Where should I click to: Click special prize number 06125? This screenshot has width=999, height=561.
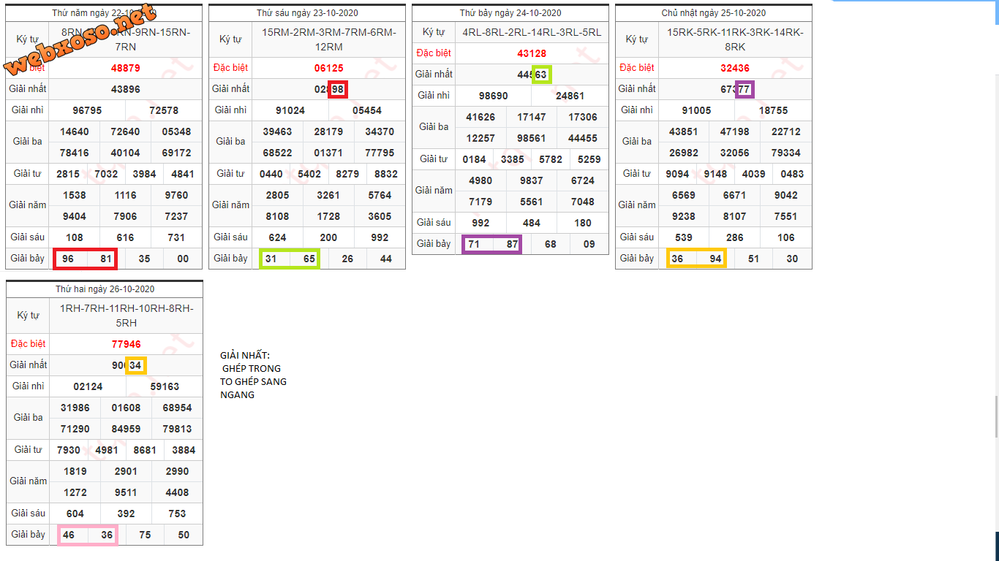pos(328,68)
